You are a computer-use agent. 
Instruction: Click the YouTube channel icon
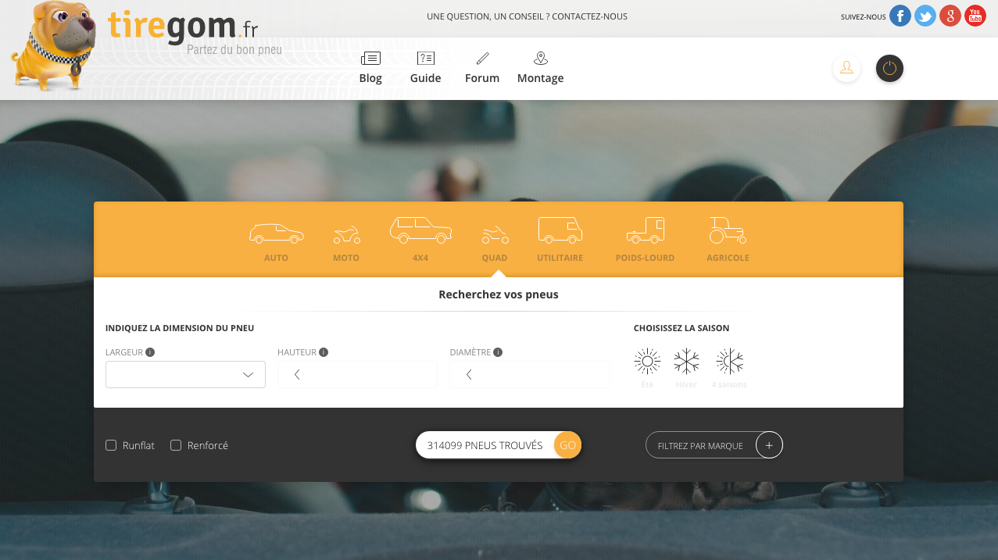[x=975, y=16]
